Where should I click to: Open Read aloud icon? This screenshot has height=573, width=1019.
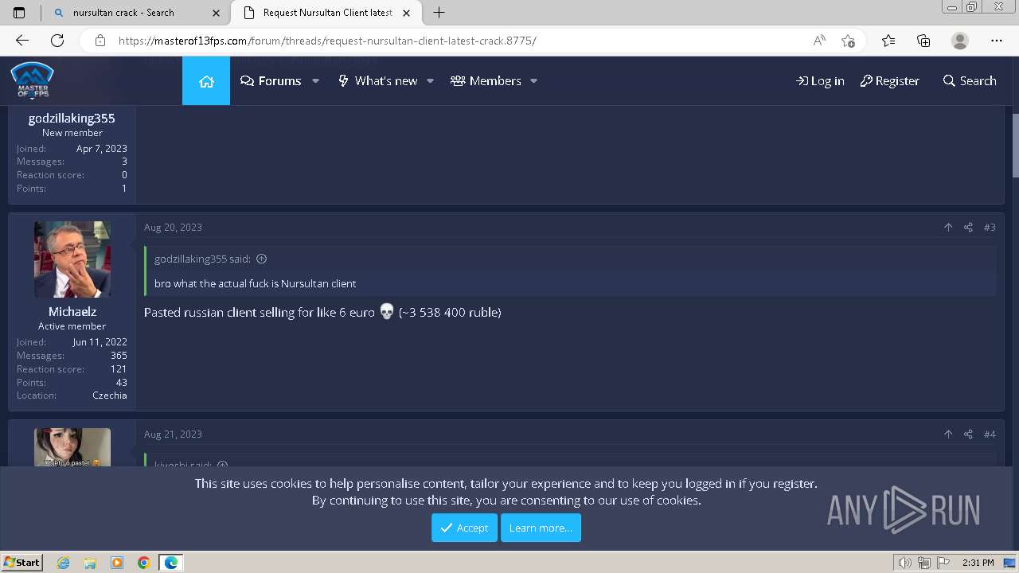click(x=819, y=41)
